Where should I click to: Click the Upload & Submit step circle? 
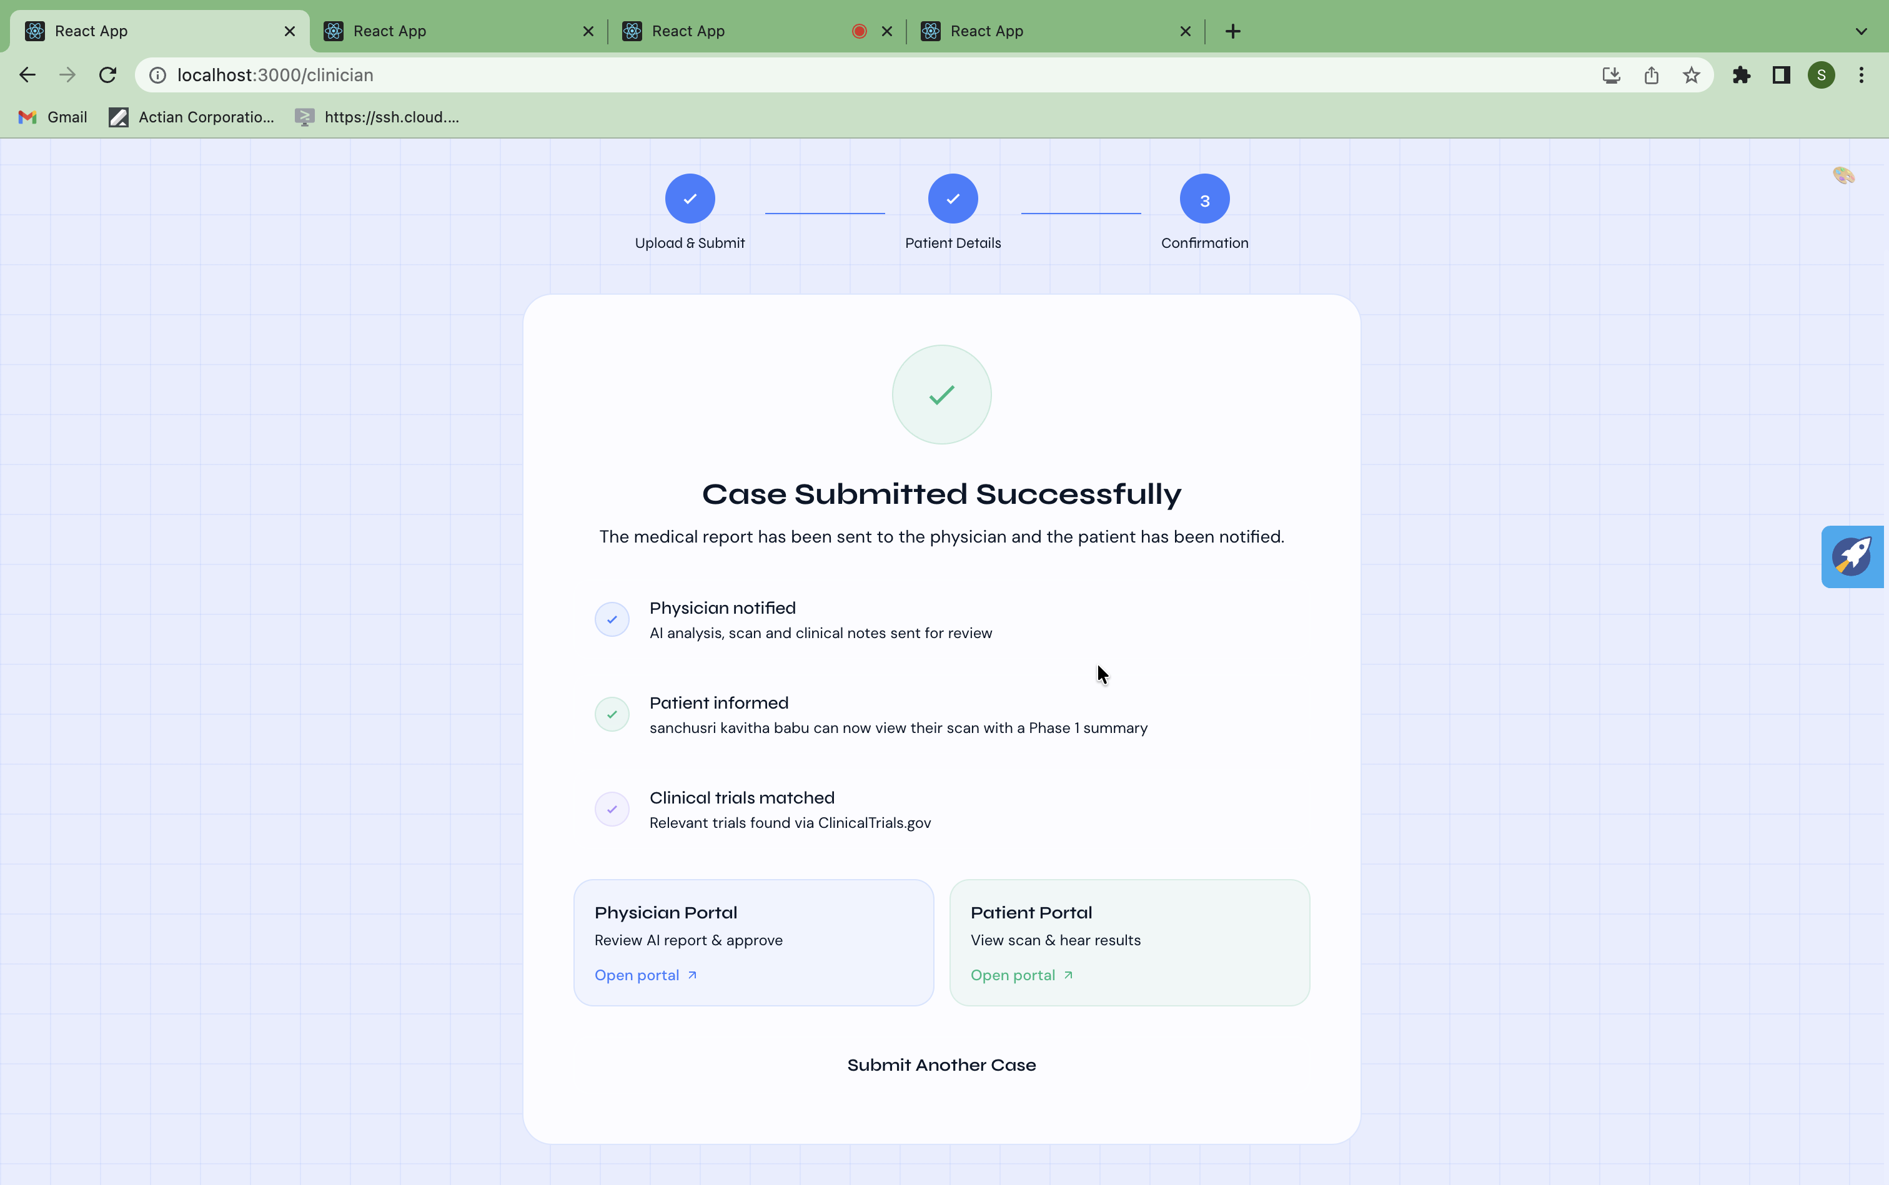[x=689, y=199]
